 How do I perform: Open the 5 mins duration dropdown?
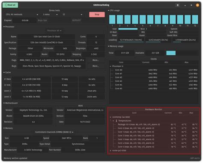pos(50,15)
